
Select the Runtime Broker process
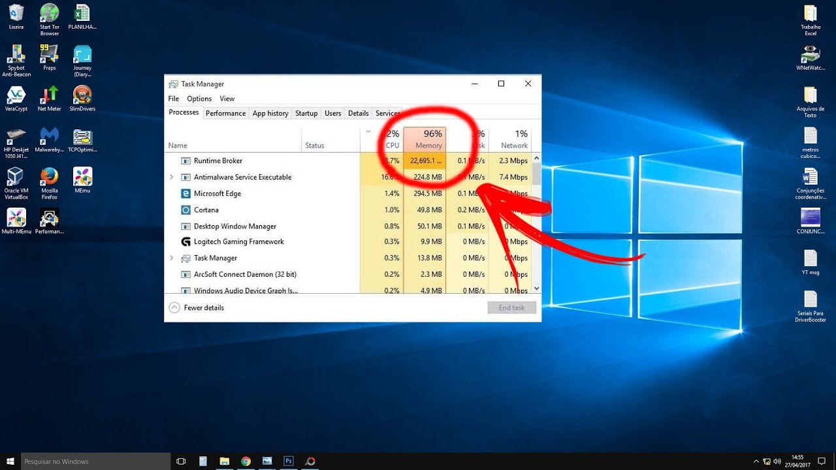click(x=348, y=161)
